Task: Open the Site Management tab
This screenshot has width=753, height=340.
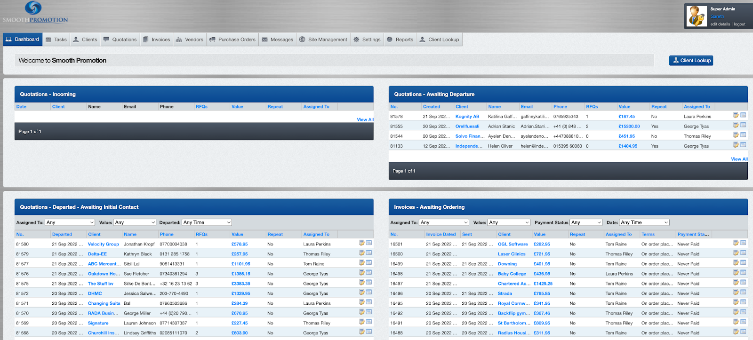Action: [x=323, y=40]
